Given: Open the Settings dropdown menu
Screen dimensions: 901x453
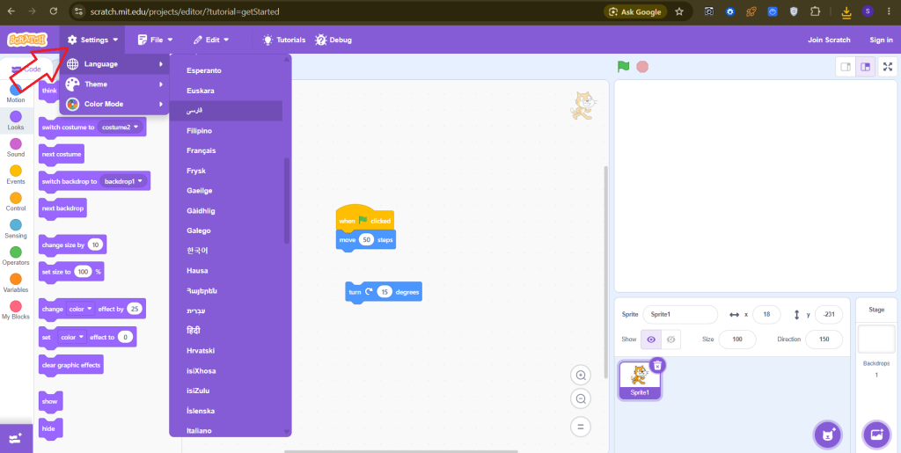Looking at the screenshot, I should tap(92, 40).
